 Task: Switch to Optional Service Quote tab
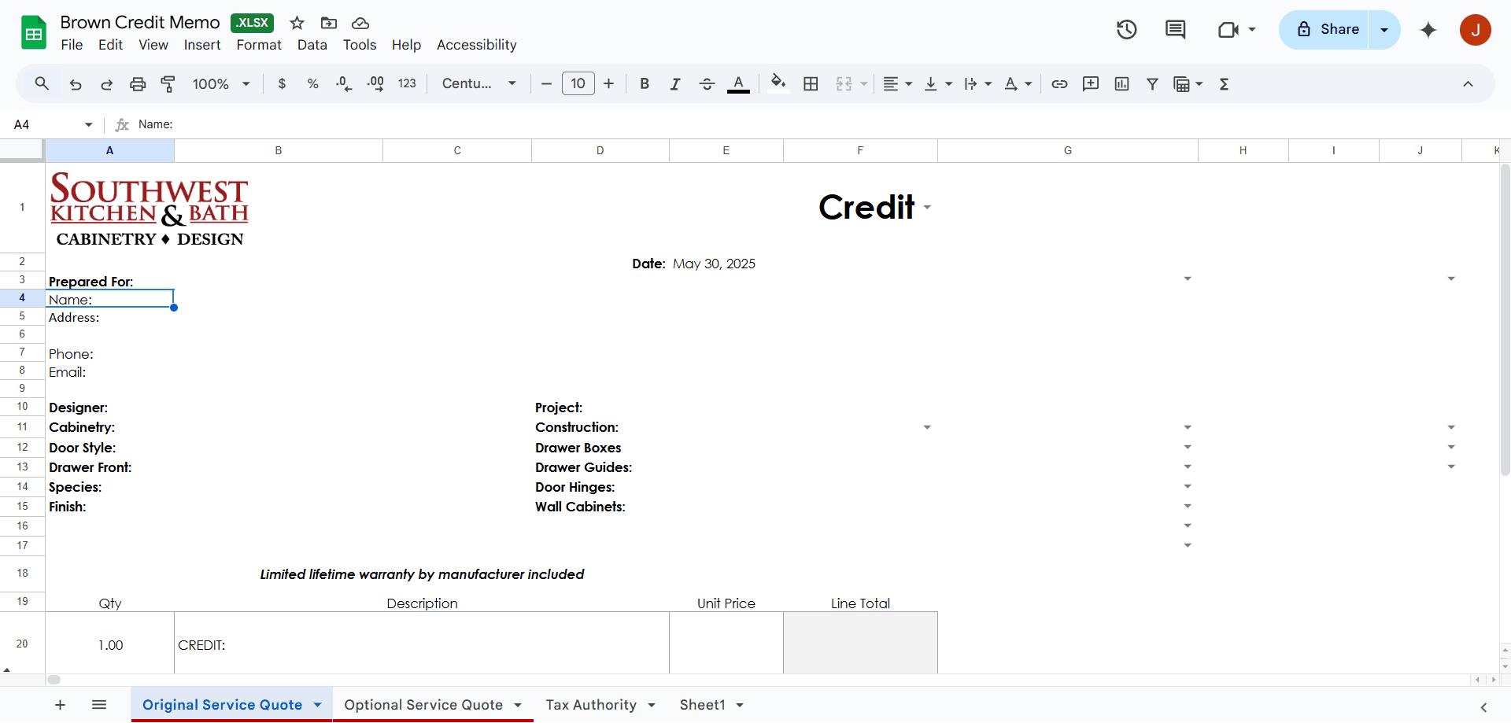423,705
